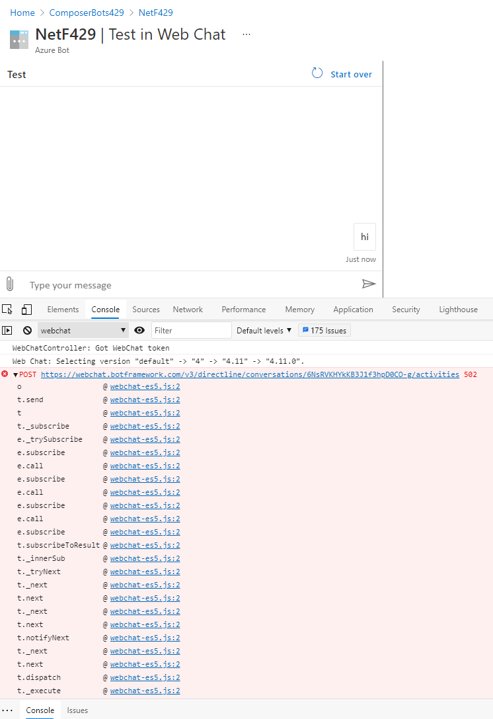Image resolution: width=493 pixels, height=719 pixels.
Task: Open the NetF429 ellipsis more options
Action: click(x=246, y=34)
